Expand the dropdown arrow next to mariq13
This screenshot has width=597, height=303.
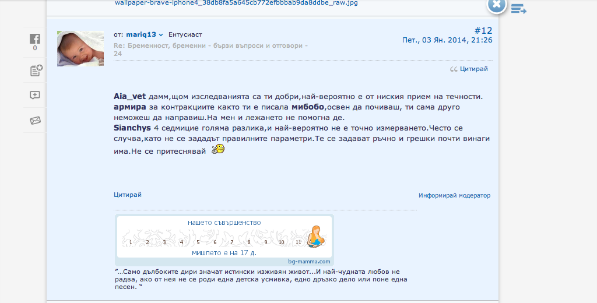click(161, 35)
